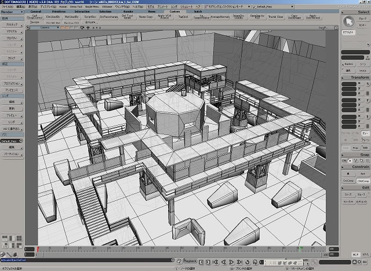371x271 pixels.
Task: Toggle the CnsComp constraint option
Action: point(348,181)
